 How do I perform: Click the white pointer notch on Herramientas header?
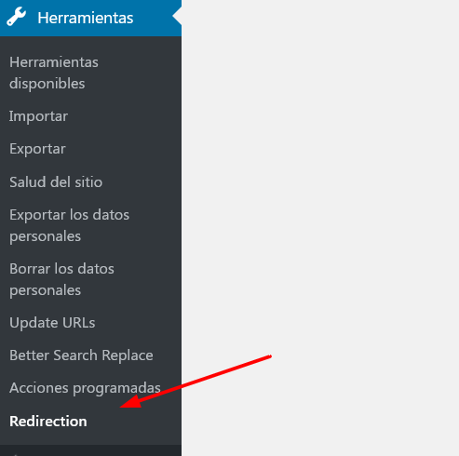[x=177, y=16]
